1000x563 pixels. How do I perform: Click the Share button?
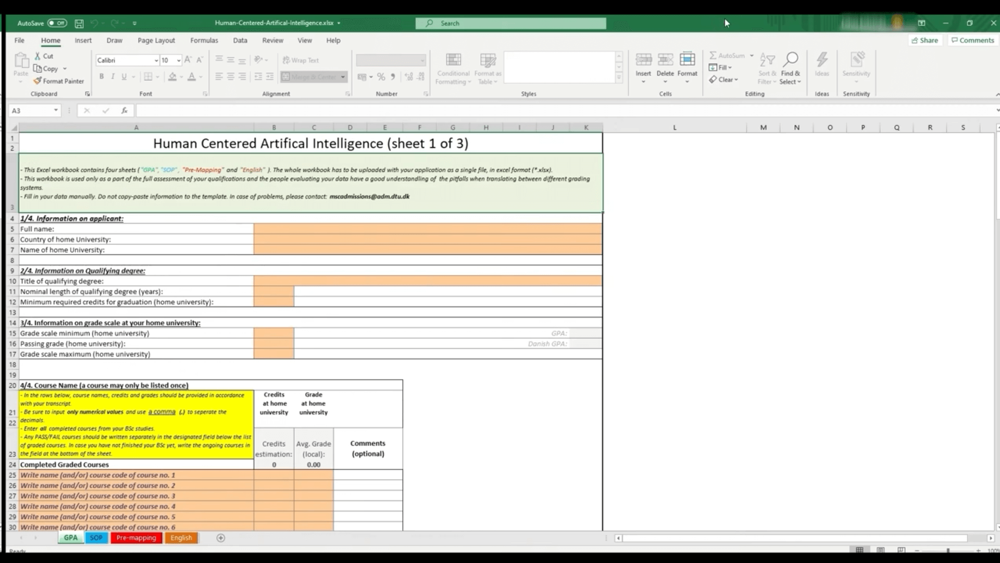pyautogui.click(x=925, y=40)
